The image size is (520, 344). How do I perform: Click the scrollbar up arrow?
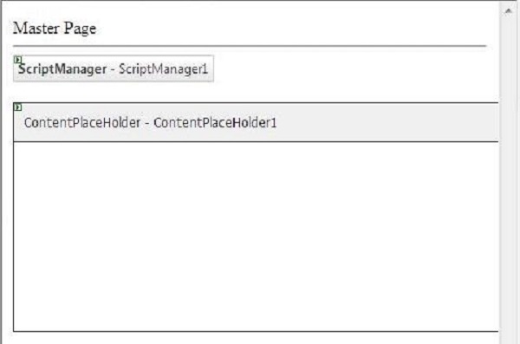[x=509, y=11]
